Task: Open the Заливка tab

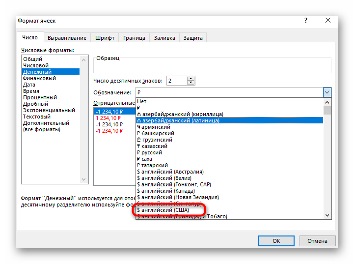Action: [x=164, y=38]
